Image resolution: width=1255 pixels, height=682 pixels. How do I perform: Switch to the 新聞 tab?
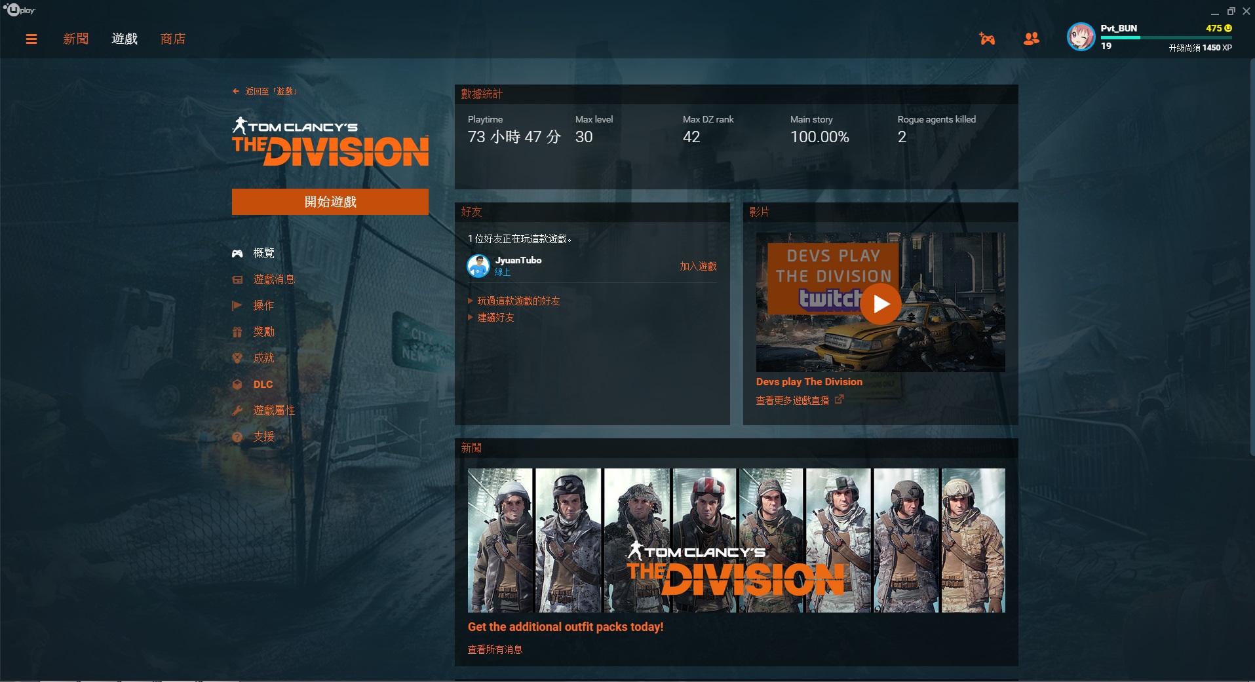coord(76,39)
